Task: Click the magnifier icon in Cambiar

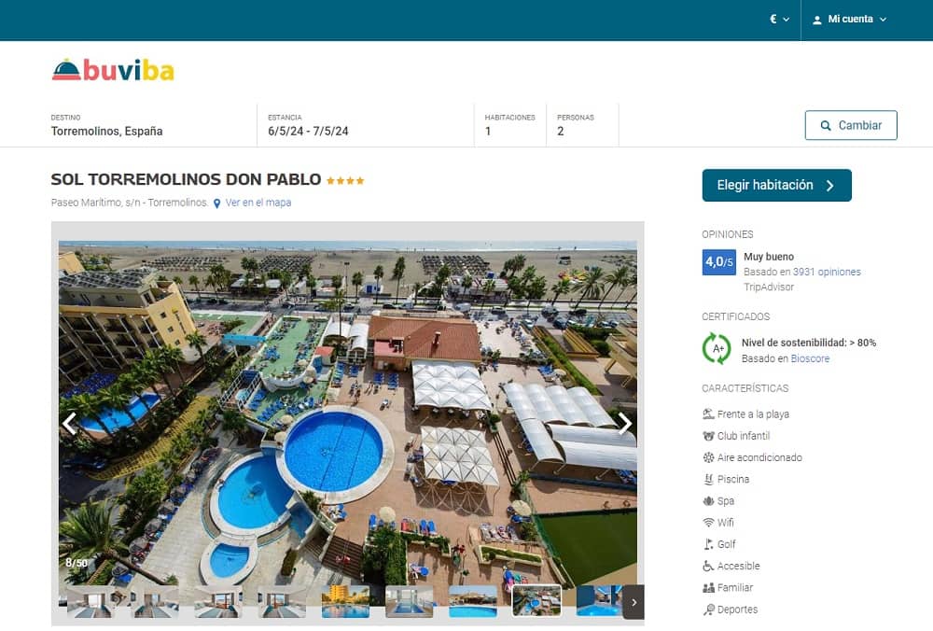Action: point(826,126)
